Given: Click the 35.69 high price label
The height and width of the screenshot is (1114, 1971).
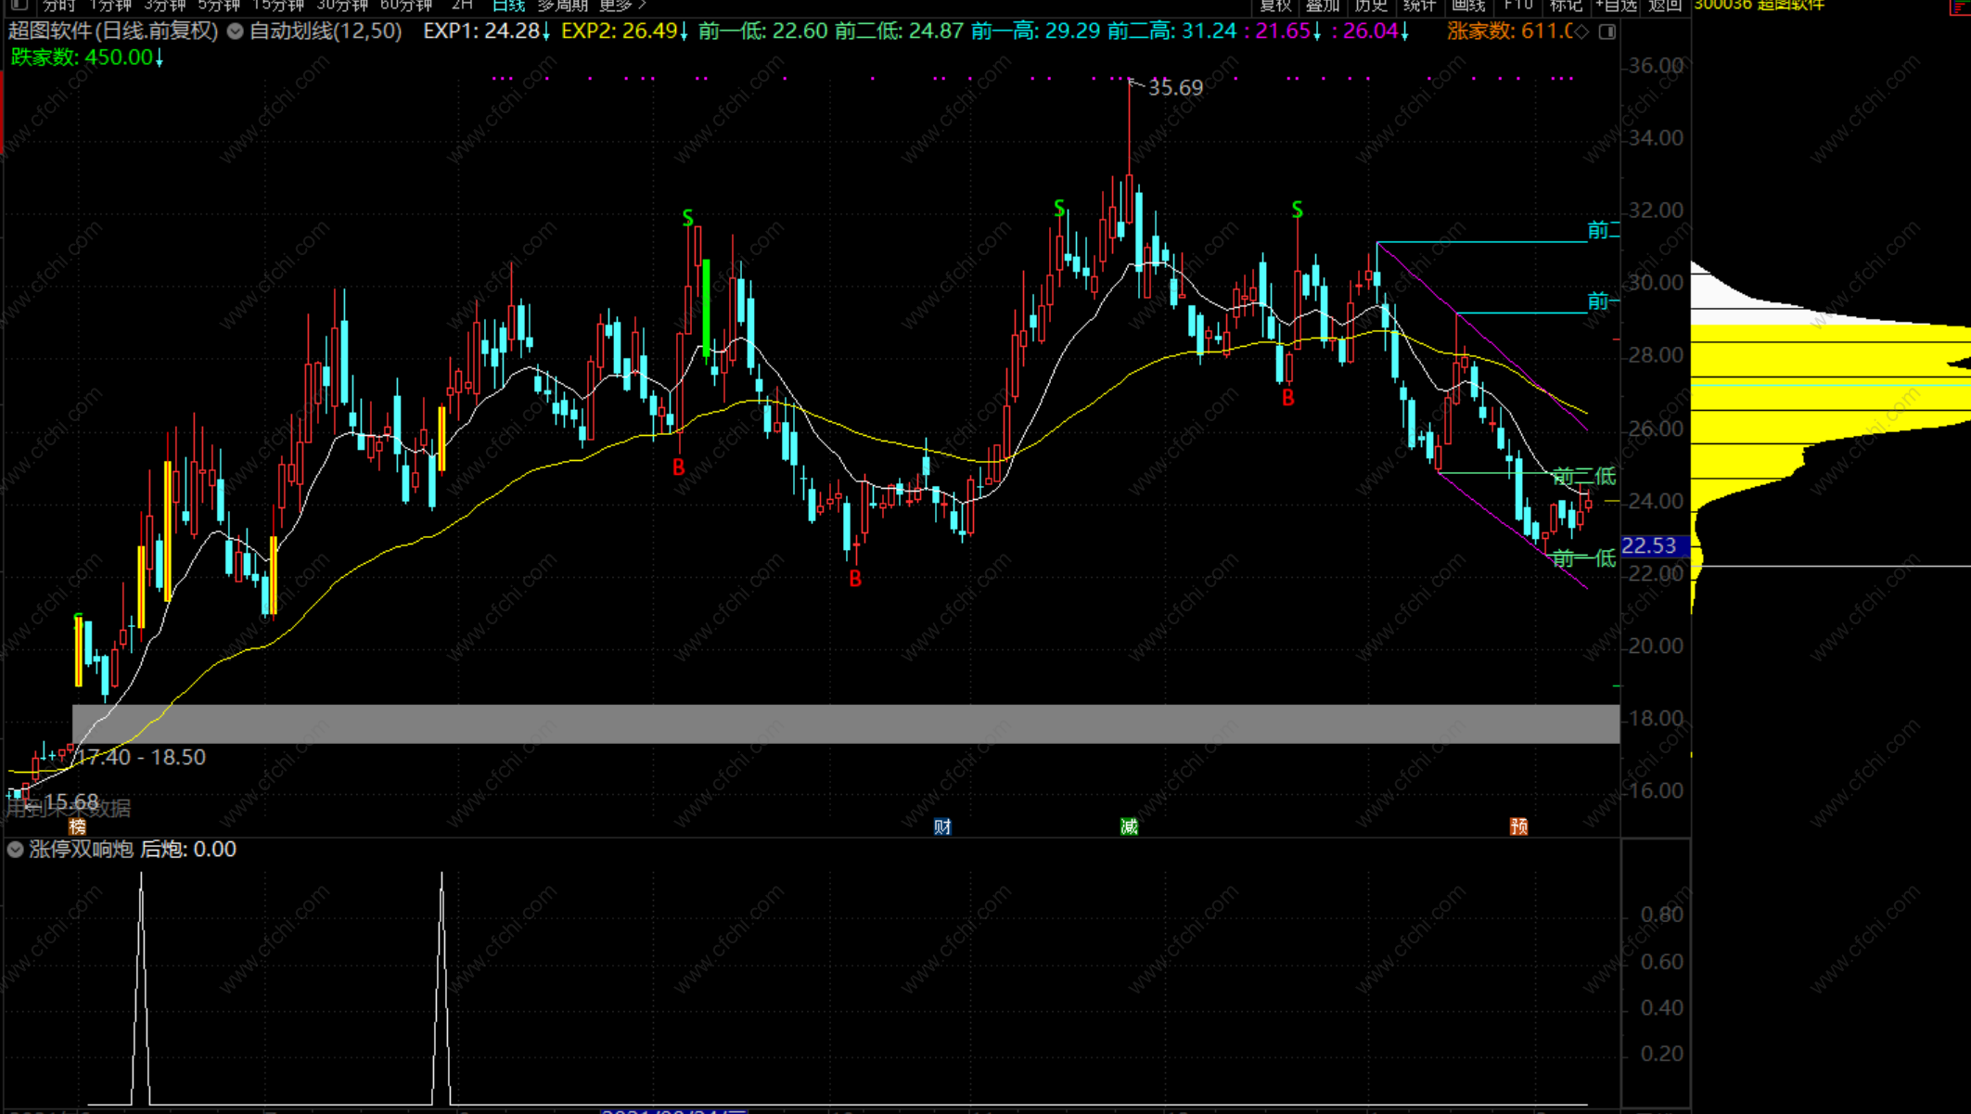Looking at the screenshot, I should pos(1175,88).
